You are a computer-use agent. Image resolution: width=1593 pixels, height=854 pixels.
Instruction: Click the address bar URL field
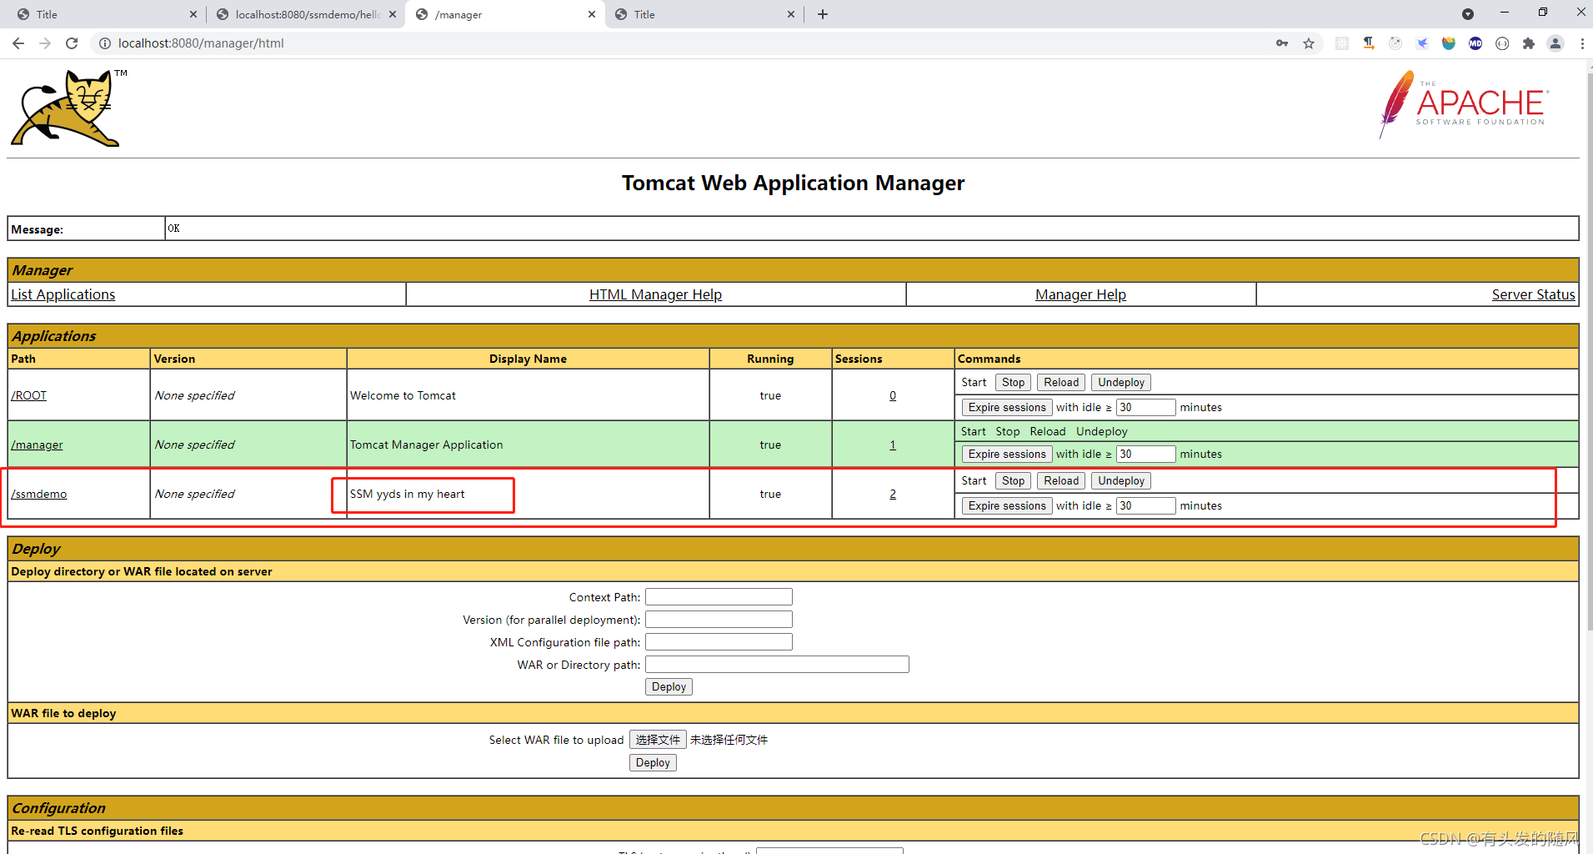[x=684, y=43]
